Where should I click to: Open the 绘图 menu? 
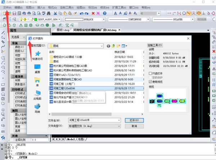81,8
